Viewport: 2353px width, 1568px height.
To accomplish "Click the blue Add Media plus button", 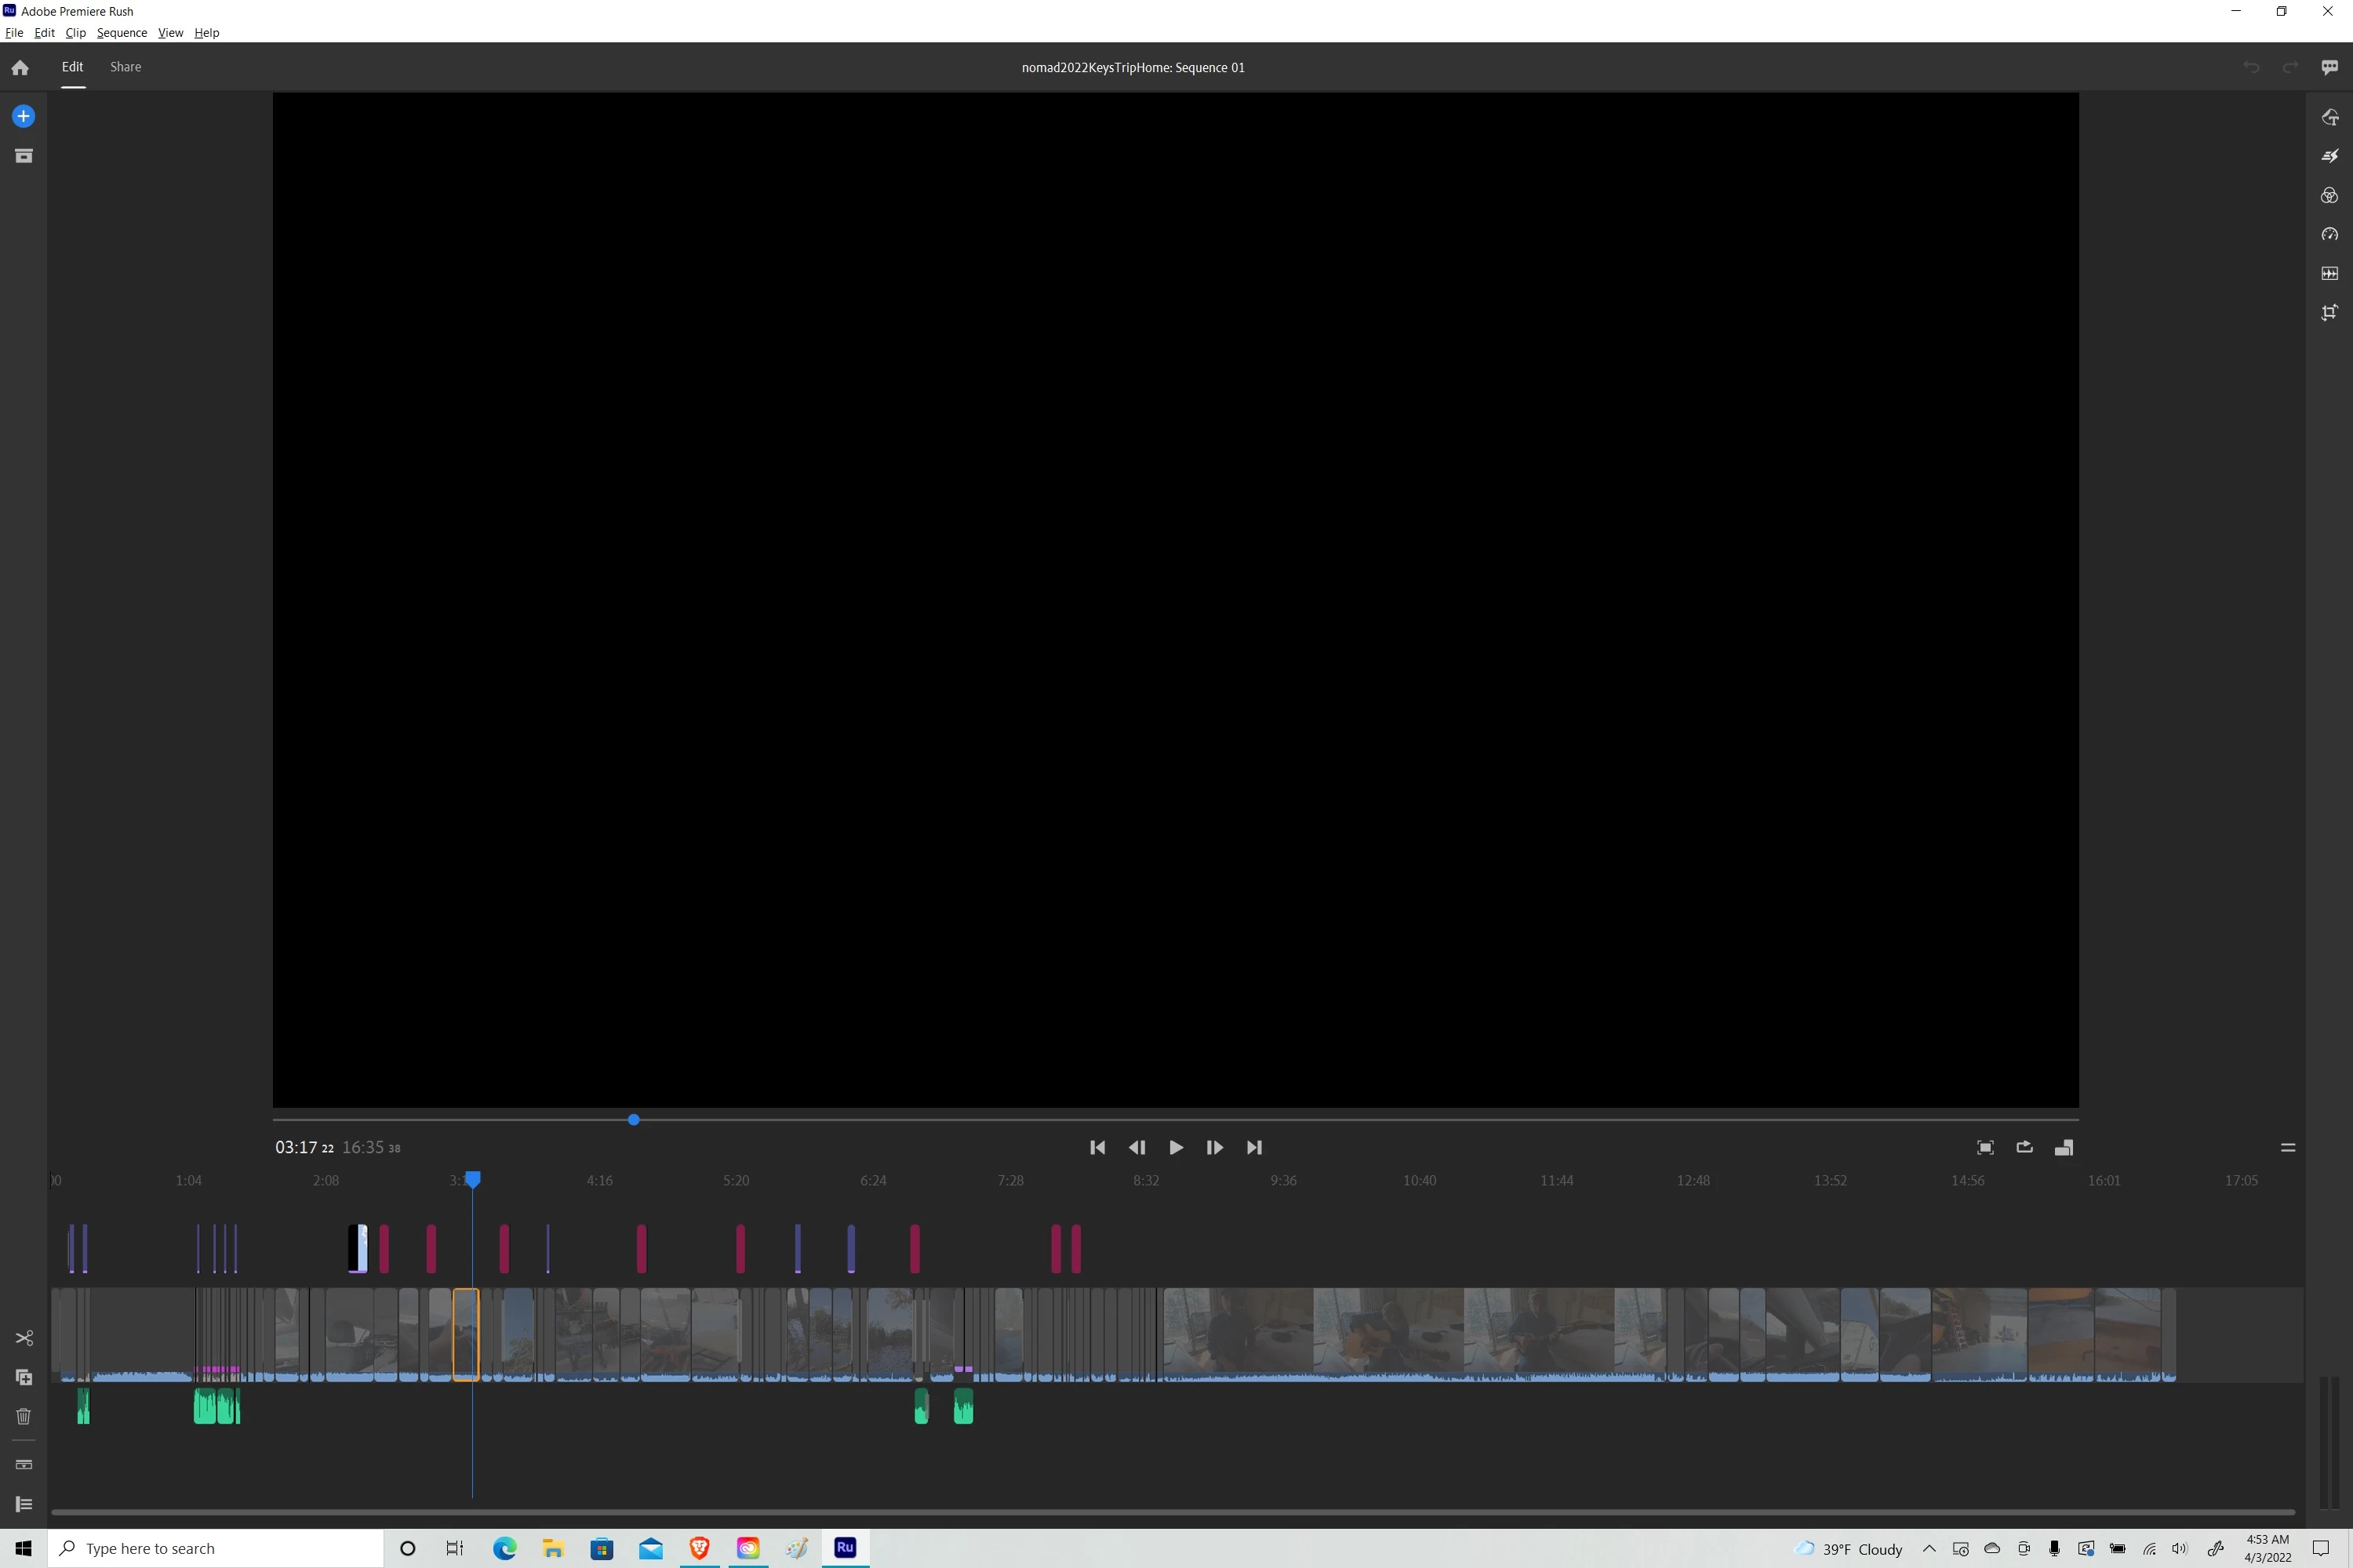I will coord(23,117).
